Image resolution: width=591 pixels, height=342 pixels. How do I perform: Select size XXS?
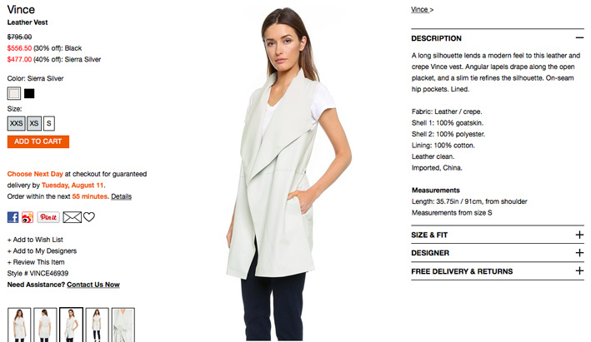coord(16,123)
